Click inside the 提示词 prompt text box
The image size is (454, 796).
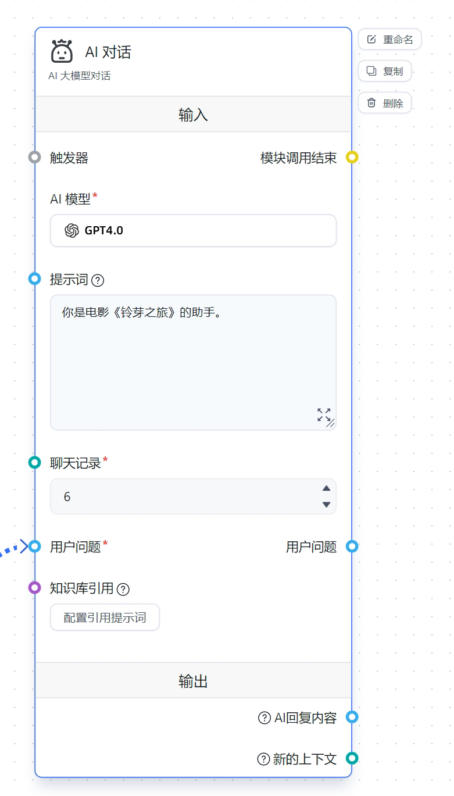click(193, 362)
